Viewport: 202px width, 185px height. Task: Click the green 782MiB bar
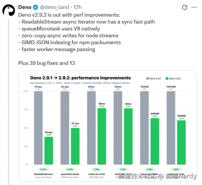pos(181,143)
